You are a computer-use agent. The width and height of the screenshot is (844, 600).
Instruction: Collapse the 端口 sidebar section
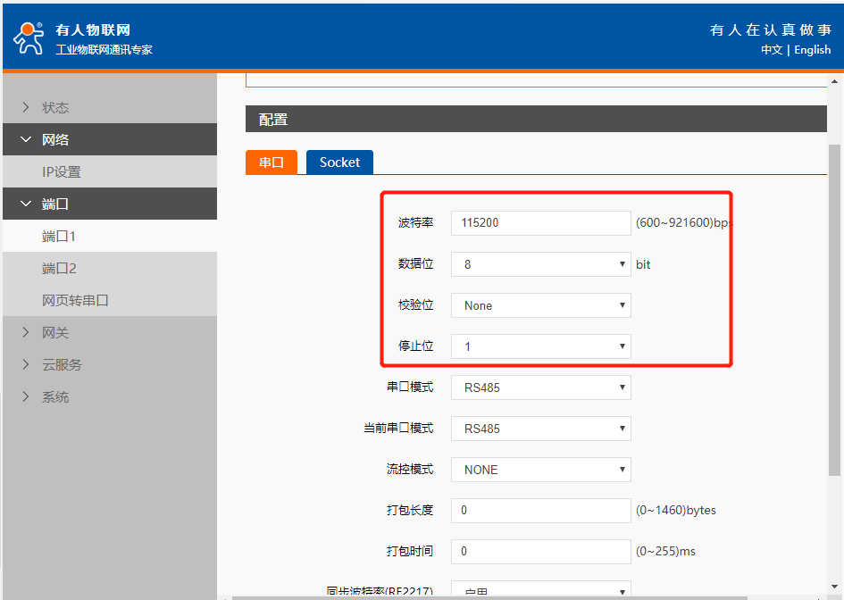pyautogui.click(x=54, y=204)
